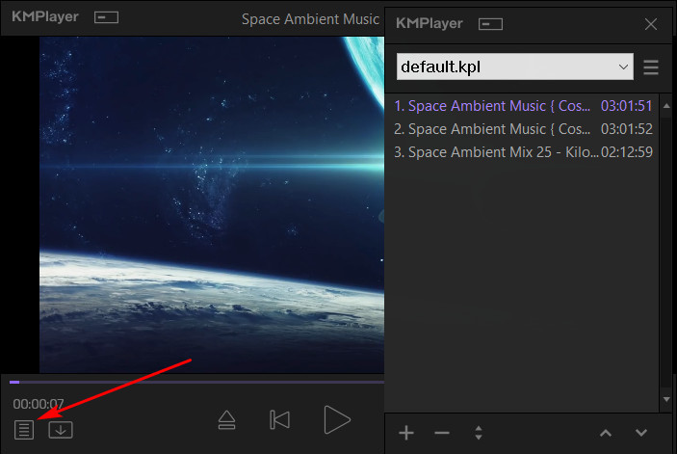677x454 pixels.
Task: Click the playback seek bar
Action: (193, 382)
